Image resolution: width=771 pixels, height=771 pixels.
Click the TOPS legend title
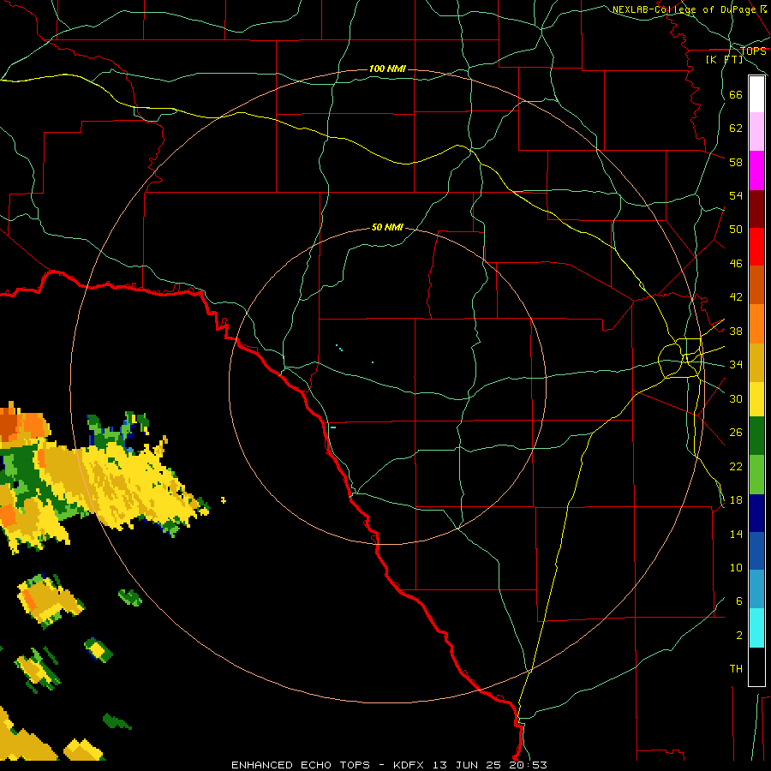pyautogui.click(x=753, y=51)
